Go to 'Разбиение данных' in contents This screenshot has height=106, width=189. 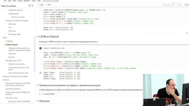(x=16, y=10)
